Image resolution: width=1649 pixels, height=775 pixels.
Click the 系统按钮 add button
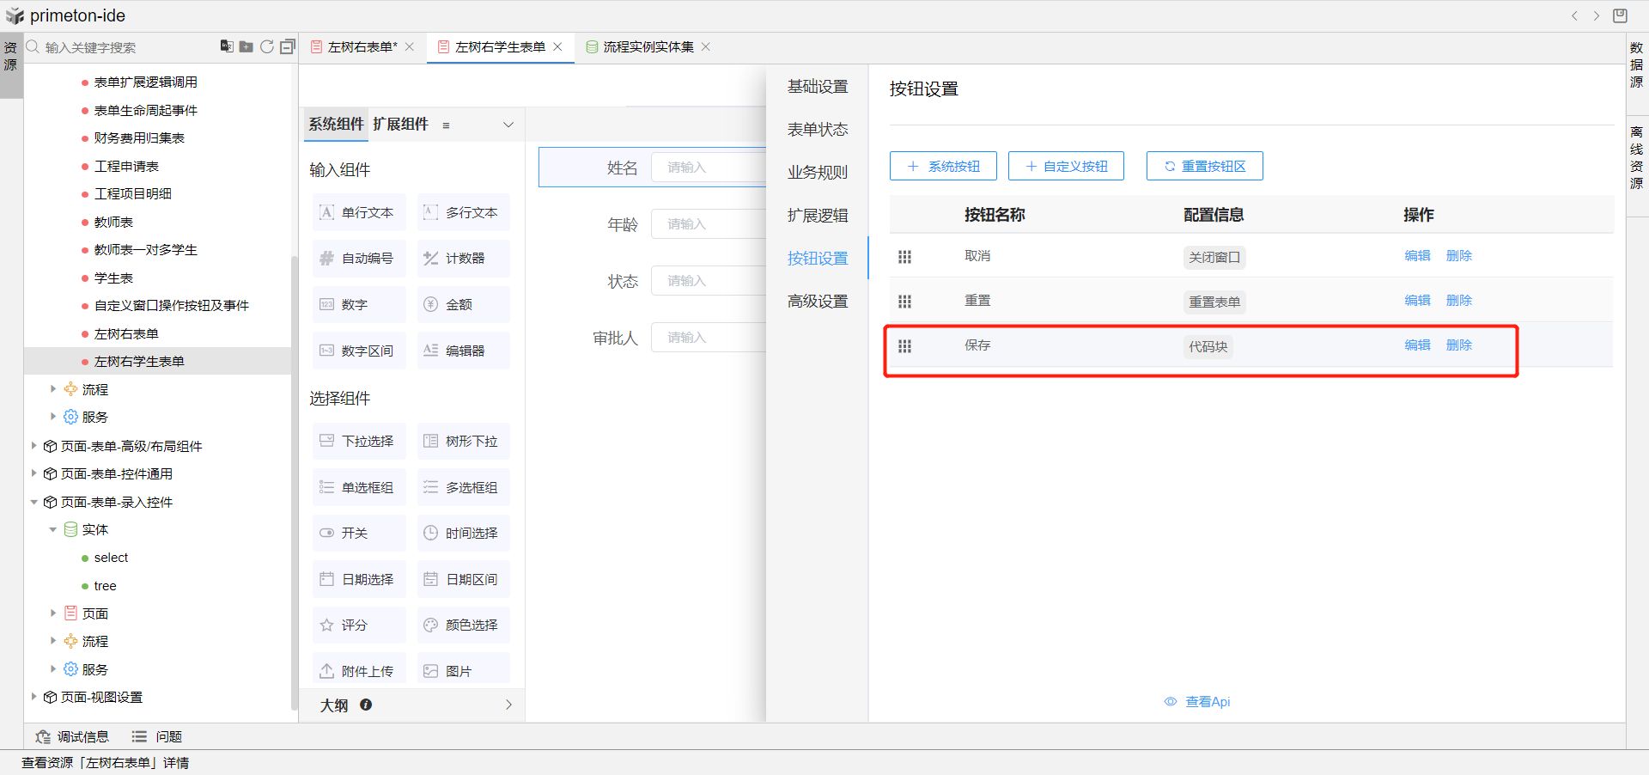pyautogui.click(x=943, y=166)
